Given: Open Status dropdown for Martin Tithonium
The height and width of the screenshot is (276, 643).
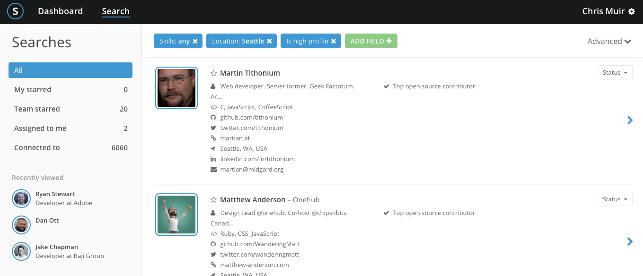Looking at the screenshot, I should pyautogui.click(x=615, y=72).
